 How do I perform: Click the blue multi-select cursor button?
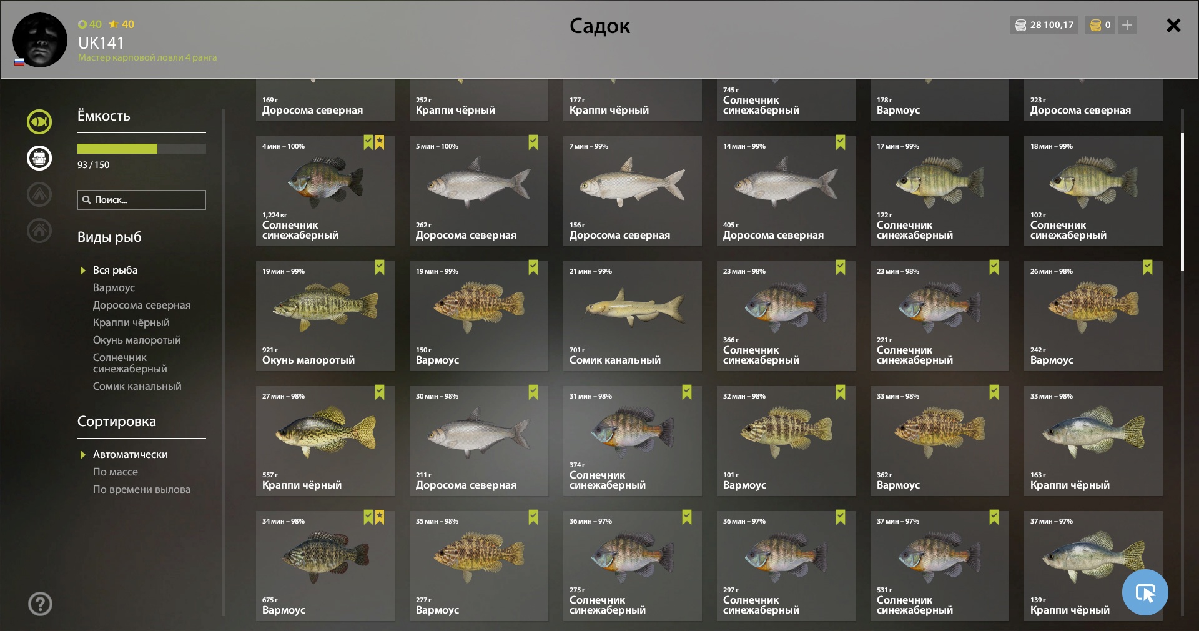coord(1145,592)
